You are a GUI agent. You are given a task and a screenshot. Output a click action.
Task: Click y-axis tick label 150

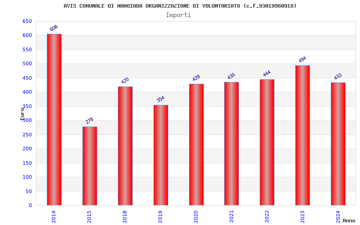pyautogui.click(x=27, y=163)
